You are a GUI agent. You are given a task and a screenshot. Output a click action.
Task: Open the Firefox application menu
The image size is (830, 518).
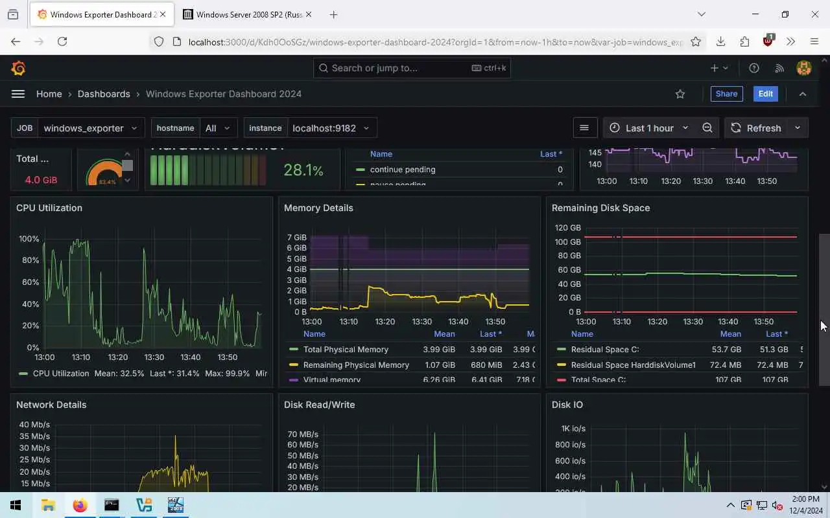[814, 41]
